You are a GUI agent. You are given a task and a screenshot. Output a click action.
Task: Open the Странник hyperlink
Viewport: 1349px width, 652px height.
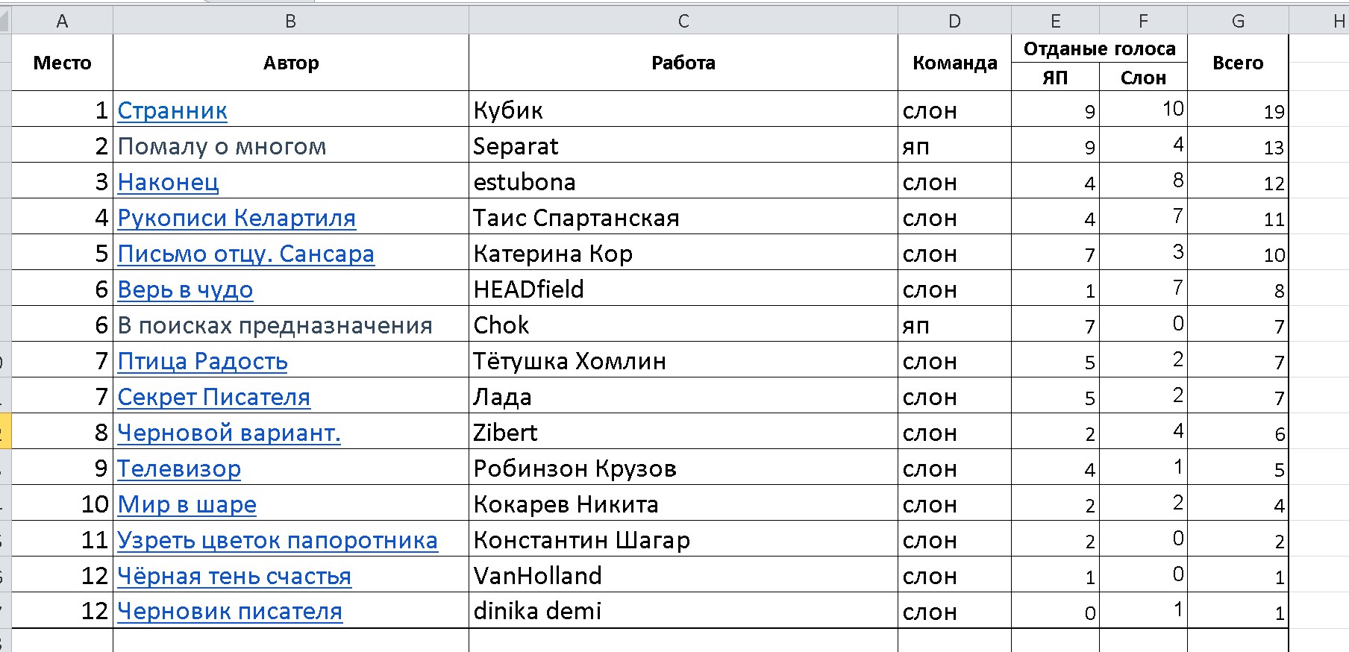tap(172, 110)
